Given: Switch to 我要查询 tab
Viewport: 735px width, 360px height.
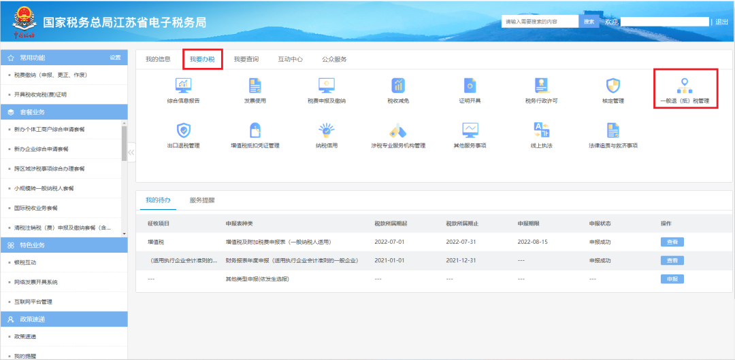Looking at the screenshot, I should point(246,60).
